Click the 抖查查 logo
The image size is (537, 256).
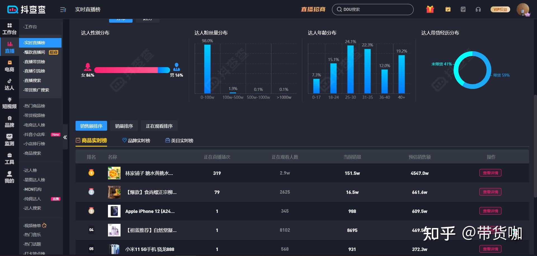click(x=26, y=10)
